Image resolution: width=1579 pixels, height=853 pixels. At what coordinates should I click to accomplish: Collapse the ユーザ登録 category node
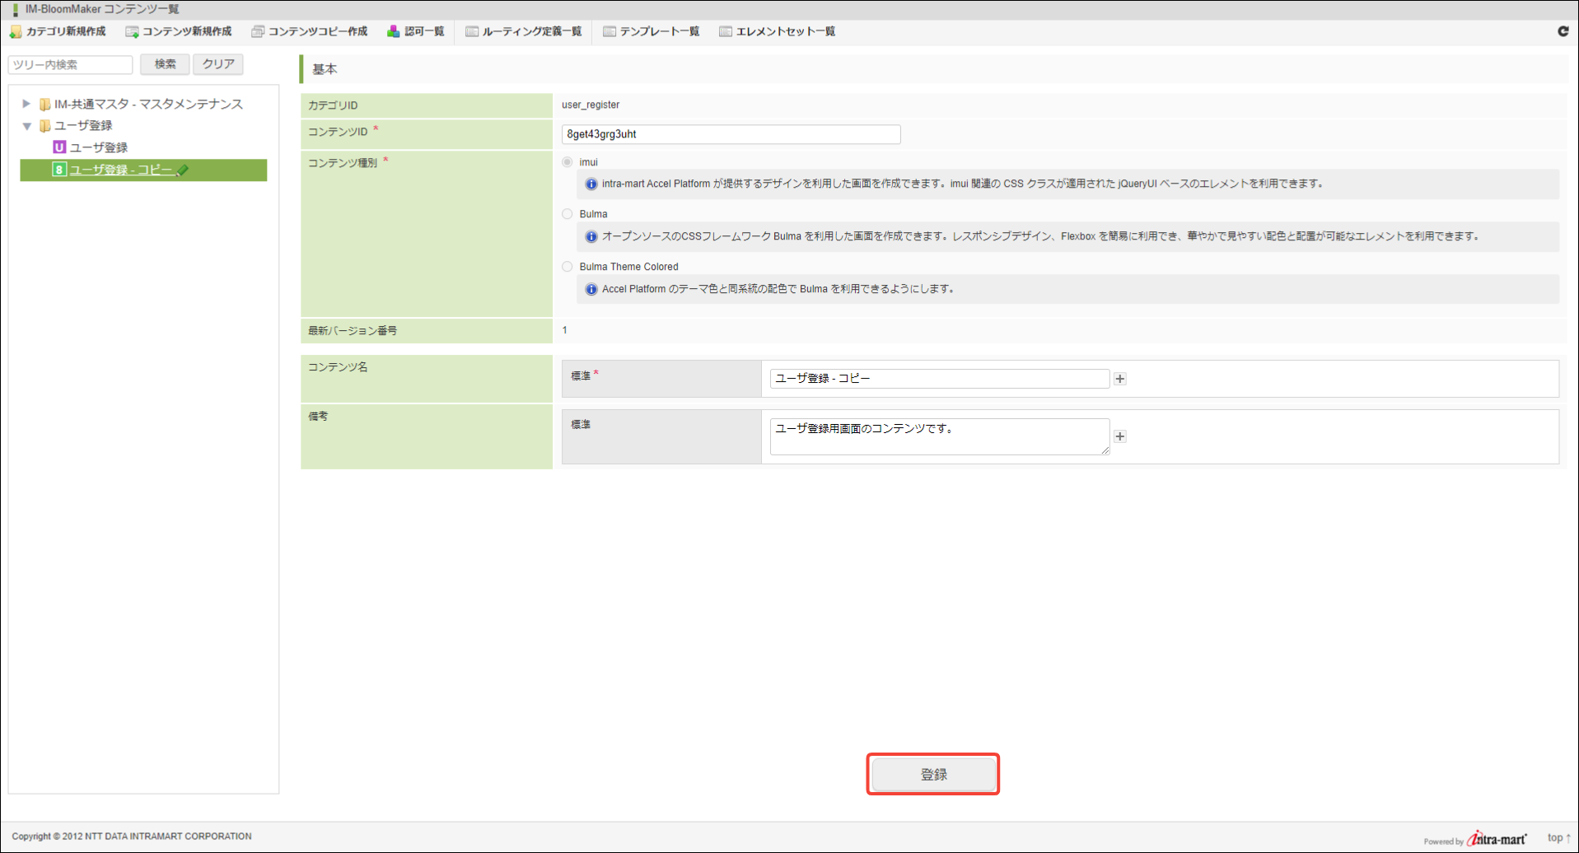tap(26, 126)
